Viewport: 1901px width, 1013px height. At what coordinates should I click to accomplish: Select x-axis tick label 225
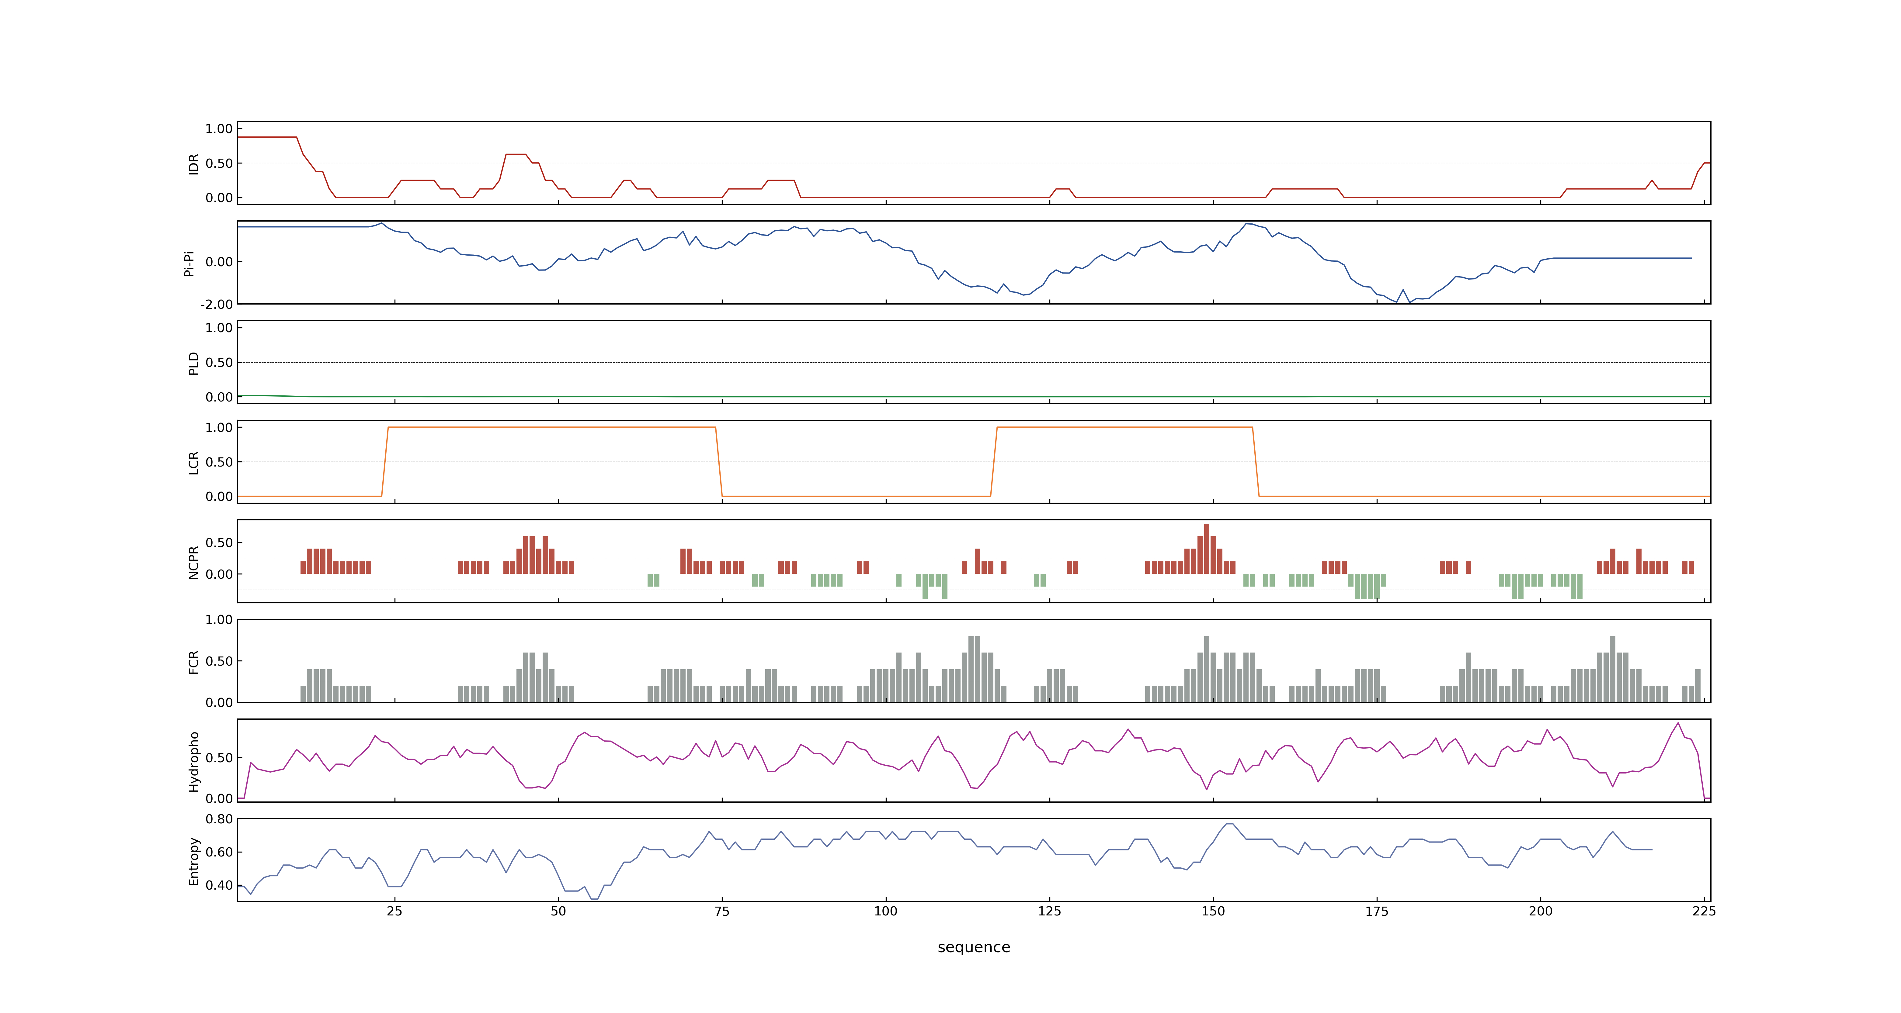[x=1704, y=911]
